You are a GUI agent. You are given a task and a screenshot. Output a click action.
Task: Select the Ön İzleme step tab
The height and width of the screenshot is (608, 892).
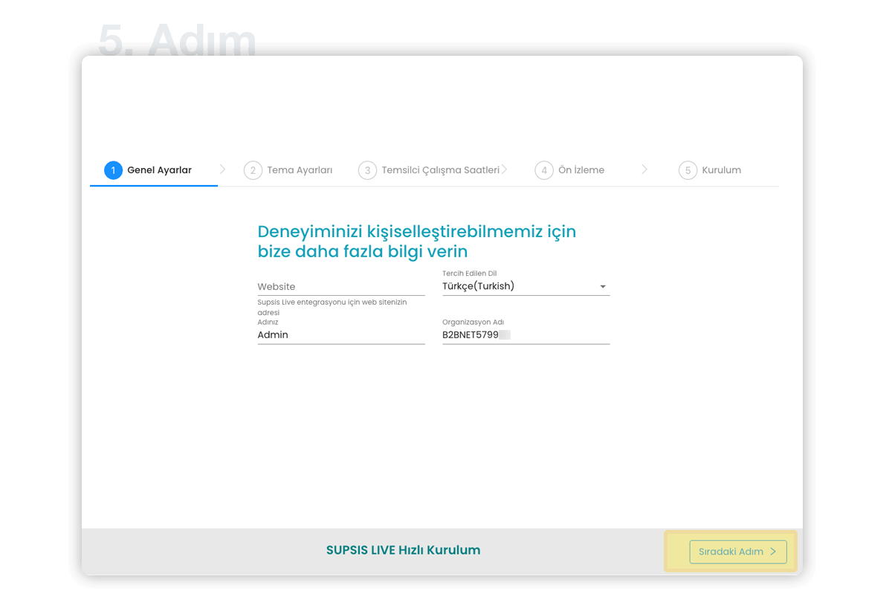pyautogui.click(x=570, y=170)
